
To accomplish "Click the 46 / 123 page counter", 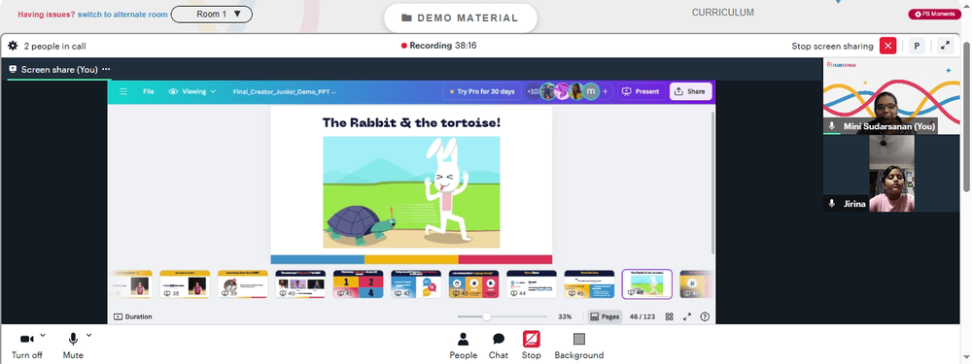I will point(642,316).
